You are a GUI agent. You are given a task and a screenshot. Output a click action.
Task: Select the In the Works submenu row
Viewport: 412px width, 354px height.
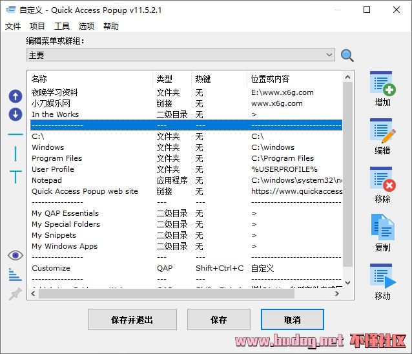coord(56,114)
